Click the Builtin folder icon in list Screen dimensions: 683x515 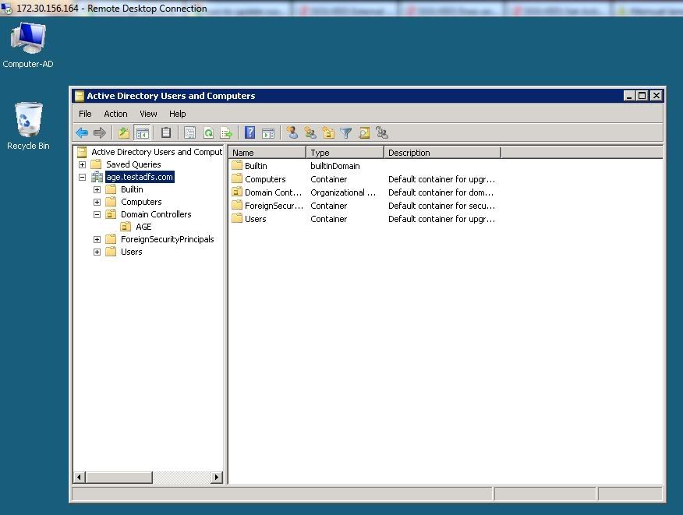pos(237,165)
